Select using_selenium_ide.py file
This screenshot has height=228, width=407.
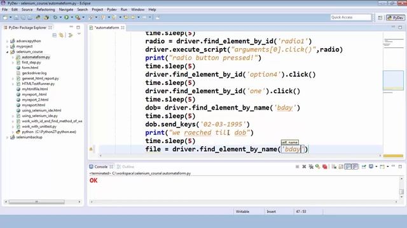[x=39, y=116]
